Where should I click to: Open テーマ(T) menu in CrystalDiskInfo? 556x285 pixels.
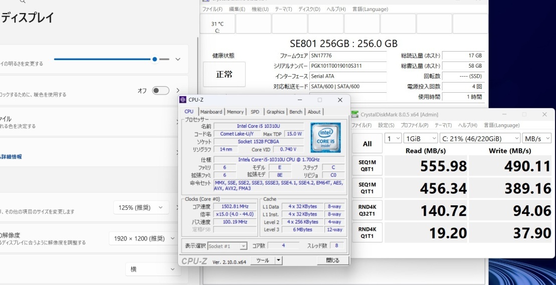point(284,9)
